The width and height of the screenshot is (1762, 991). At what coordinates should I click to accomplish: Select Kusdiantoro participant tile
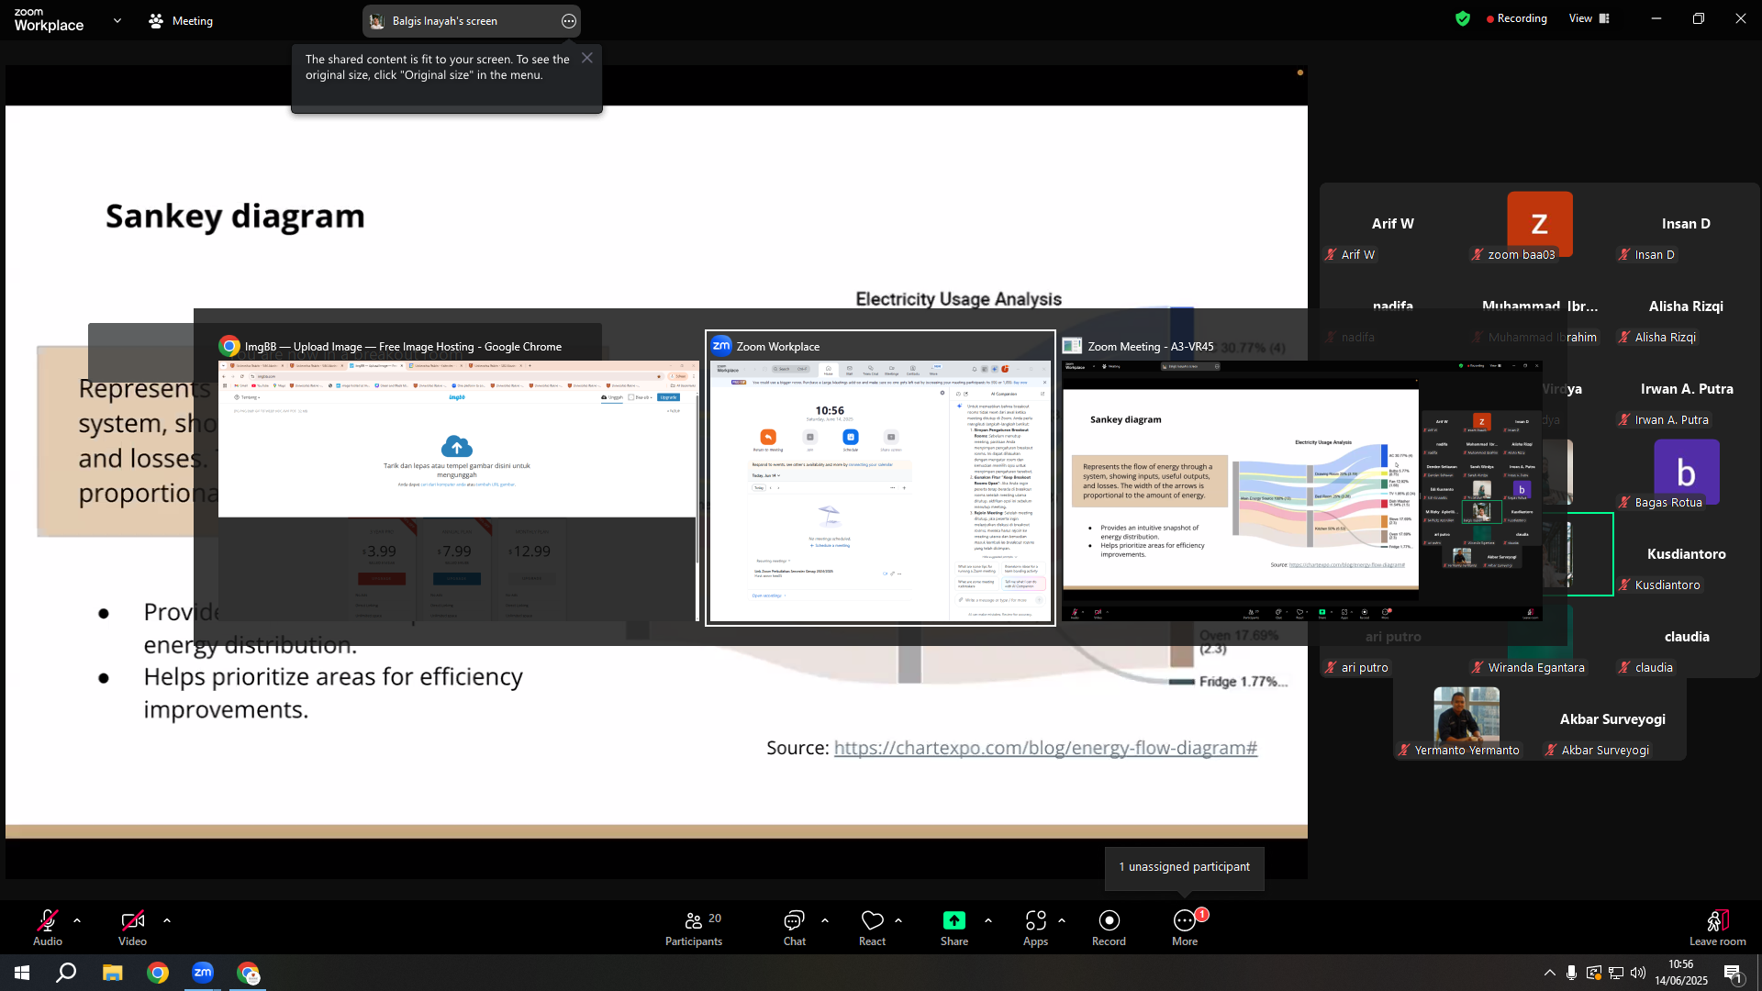(1687, 554)
